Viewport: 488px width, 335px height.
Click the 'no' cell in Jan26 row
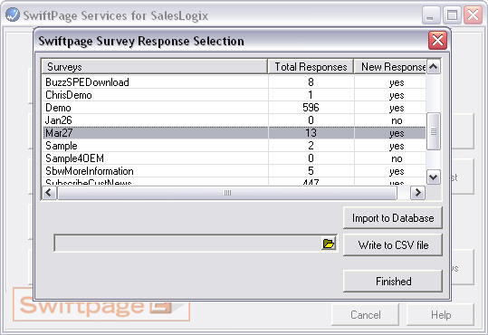397,120
